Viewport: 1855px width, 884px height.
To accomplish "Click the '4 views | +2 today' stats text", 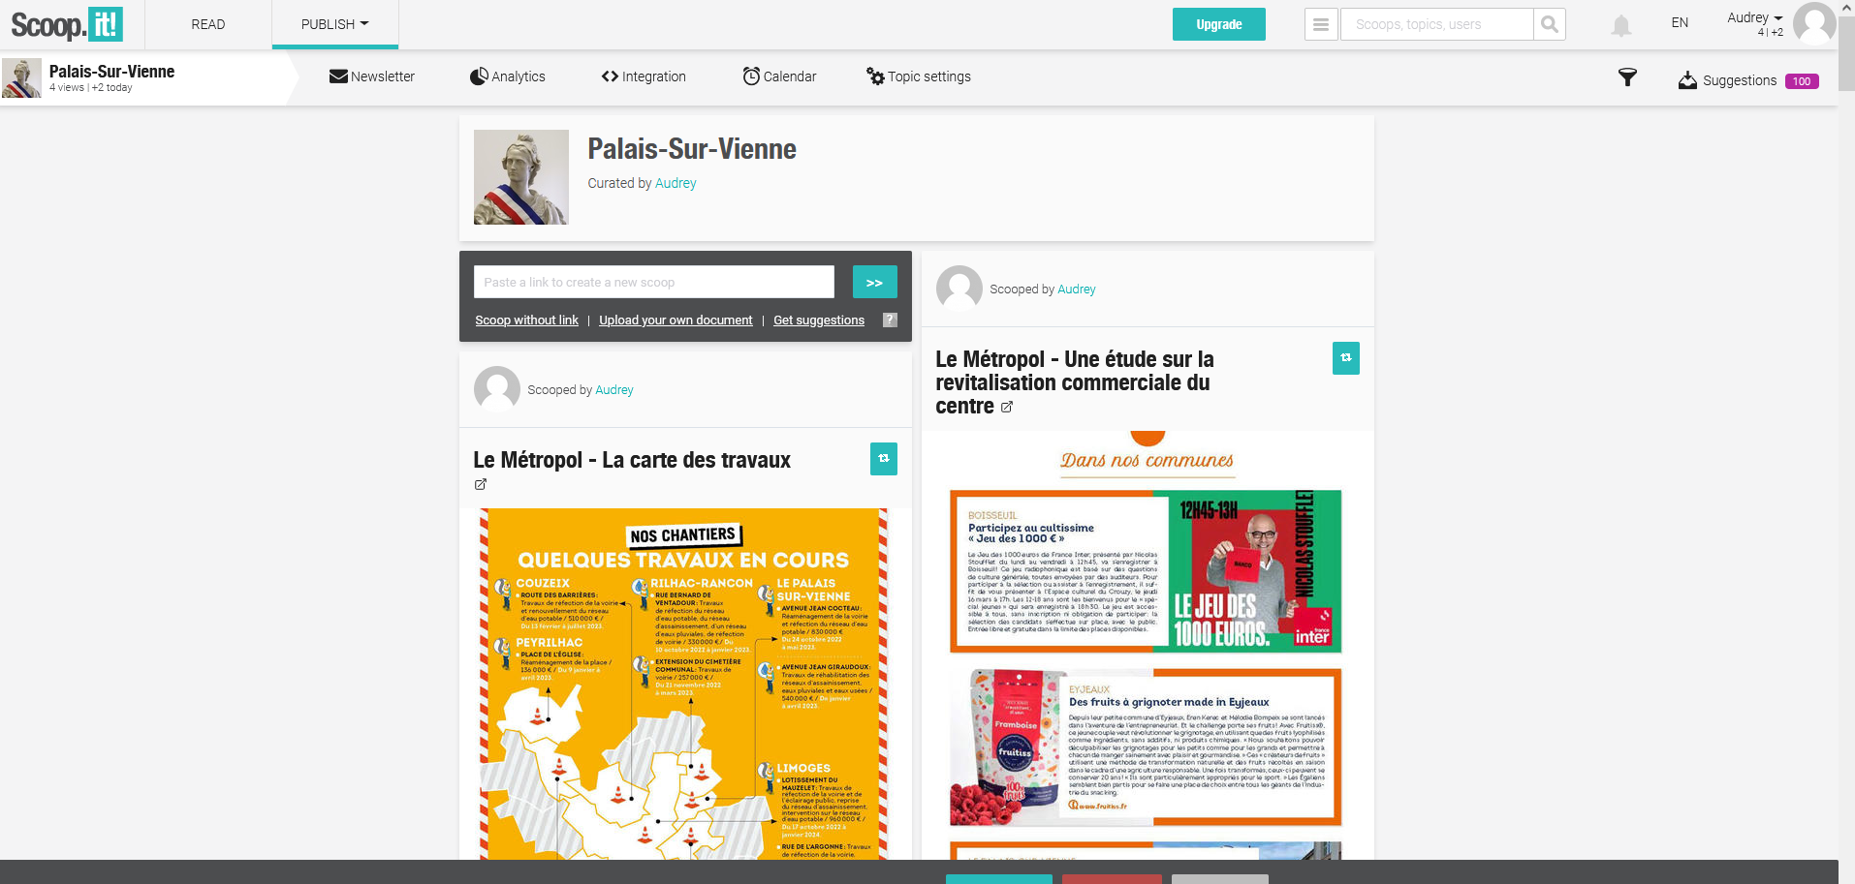I will [91, 88].
